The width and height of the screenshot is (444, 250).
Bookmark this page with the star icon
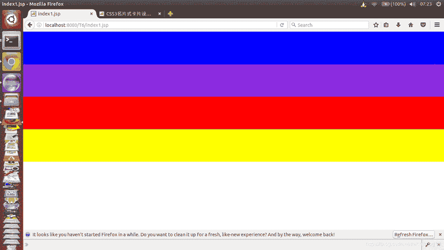click(376, 25)
